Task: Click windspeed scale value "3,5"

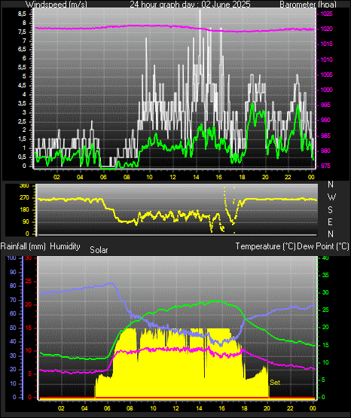Action: [22, 104]
